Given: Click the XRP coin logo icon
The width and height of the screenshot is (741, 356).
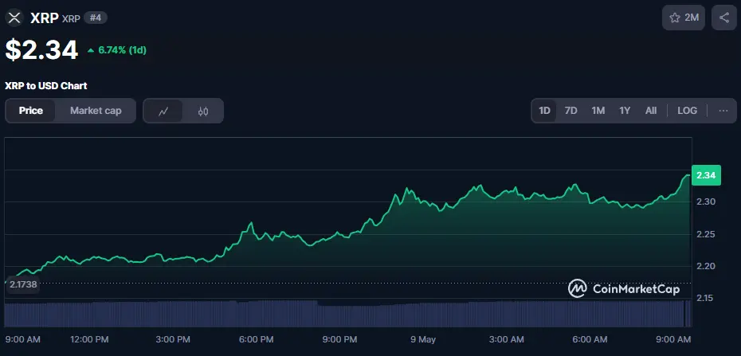Looking at the screenshot, I should 14,18.
